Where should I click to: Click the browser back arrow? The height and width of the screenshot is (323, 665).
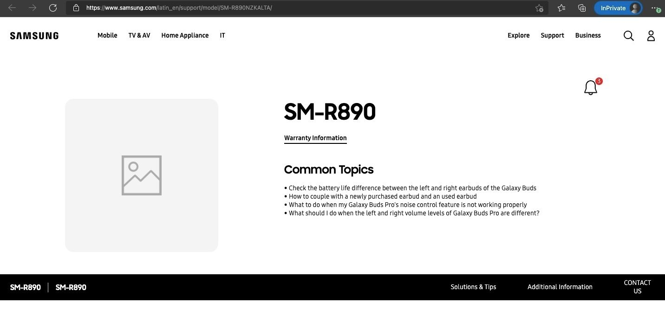[12, 8]
